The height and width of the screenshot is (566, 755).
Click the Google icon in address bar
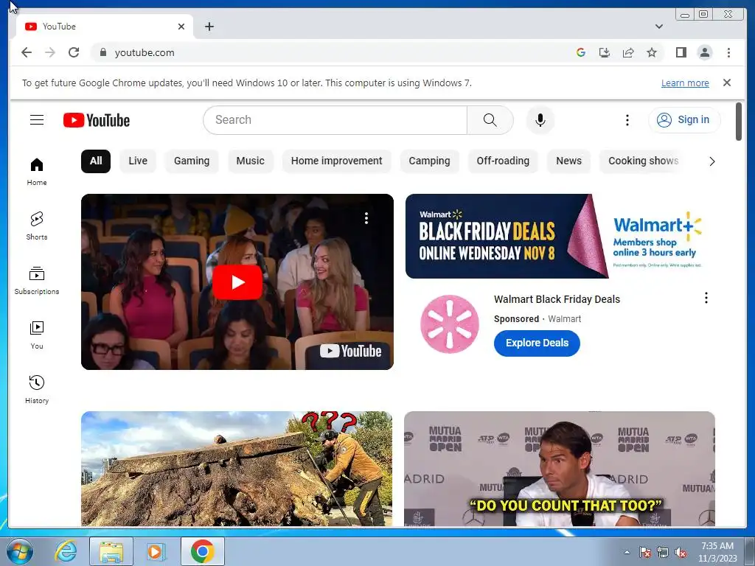point(581,52)
